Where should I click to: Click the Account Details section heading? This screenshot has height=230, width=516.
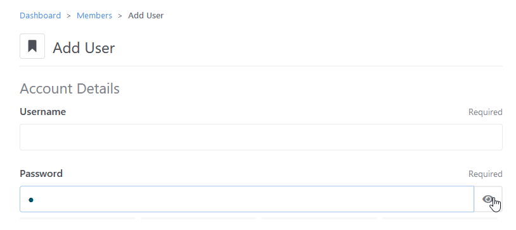(70, 88)
